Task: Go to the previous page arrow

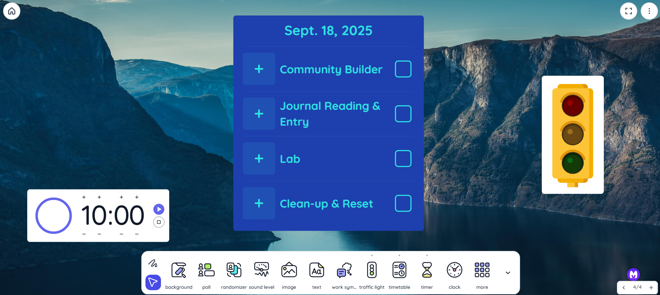Action: click(623, 287)
